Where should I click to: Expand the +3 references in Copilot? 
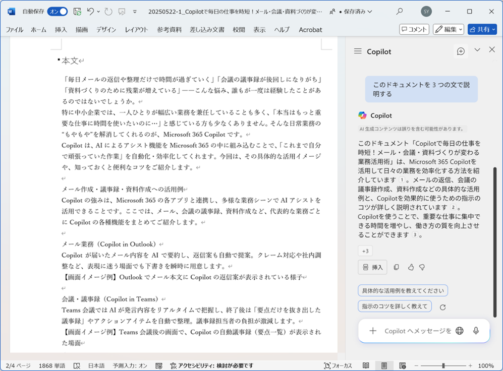point(365,251)
